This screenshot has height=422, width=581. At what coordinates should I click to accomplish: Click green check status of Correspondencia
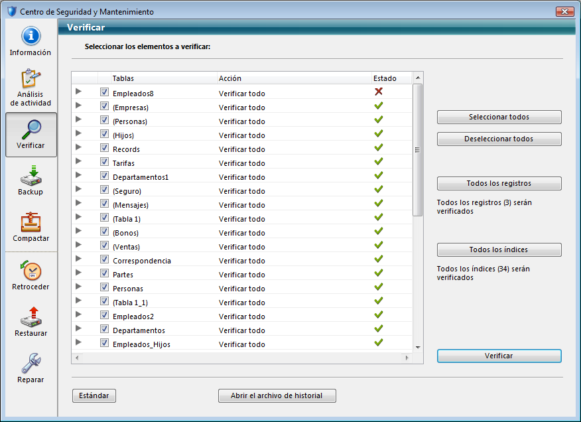click(378, 259)
